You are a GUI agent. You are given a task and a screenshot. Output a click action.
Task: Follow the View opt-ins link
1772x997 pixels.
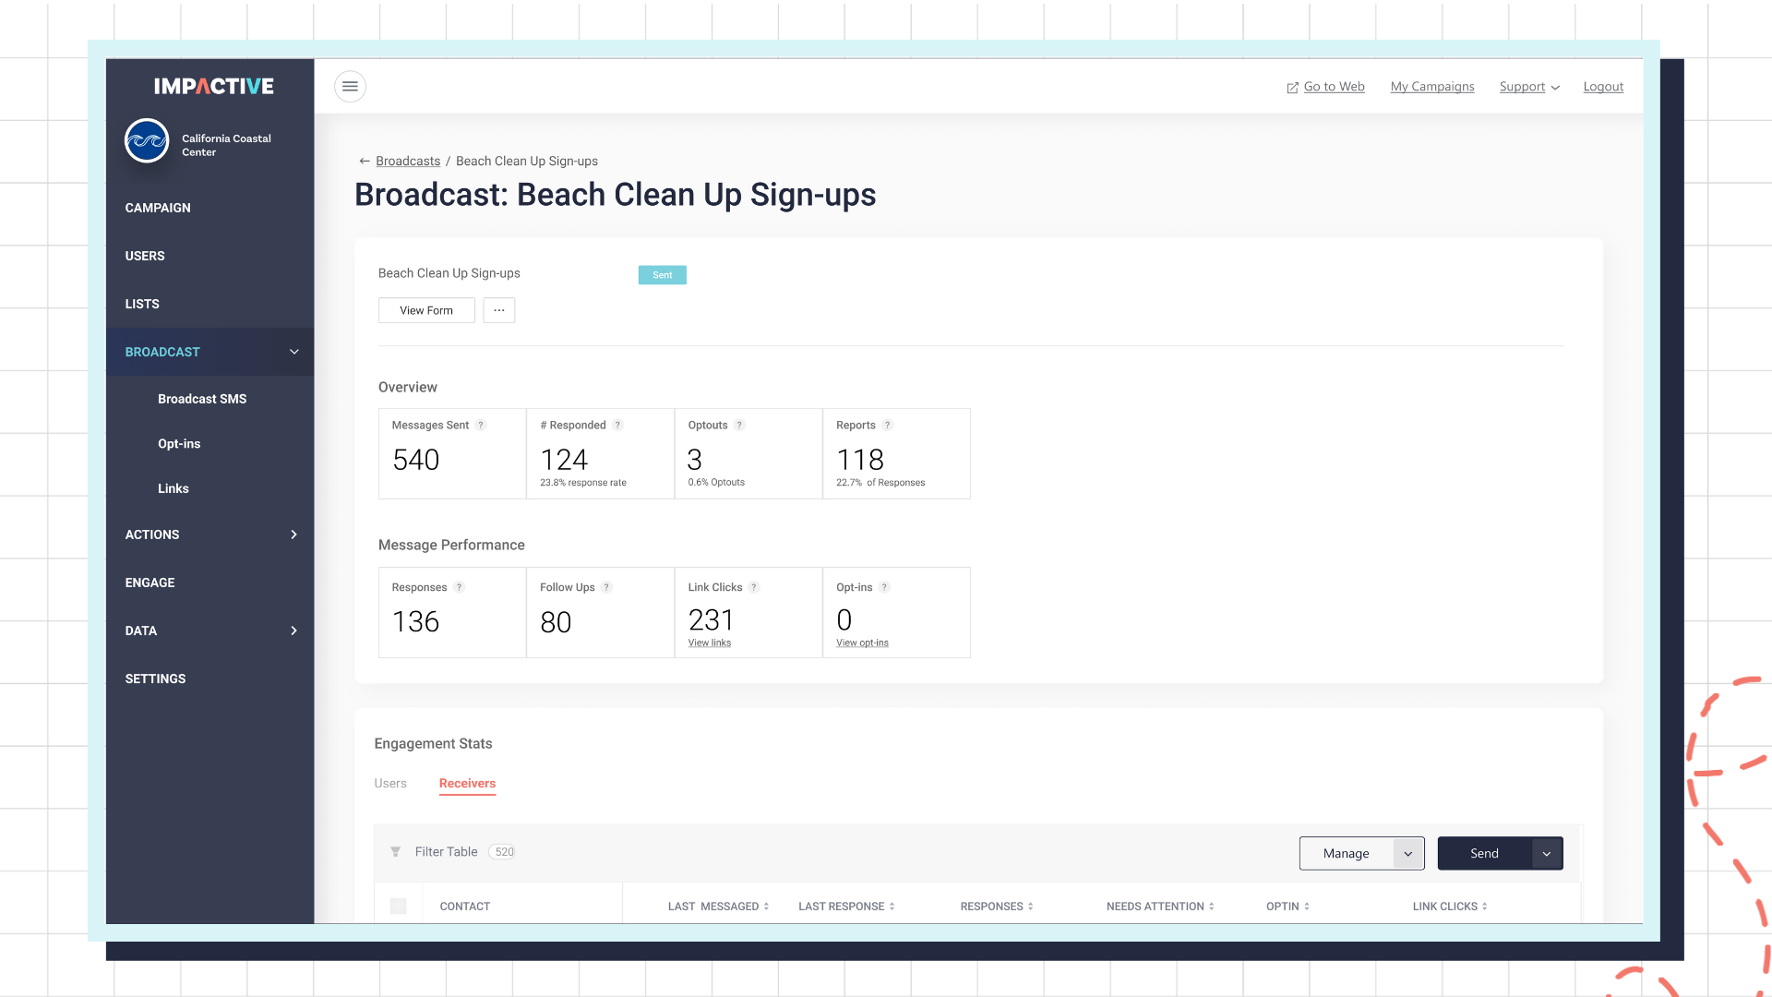861,643
